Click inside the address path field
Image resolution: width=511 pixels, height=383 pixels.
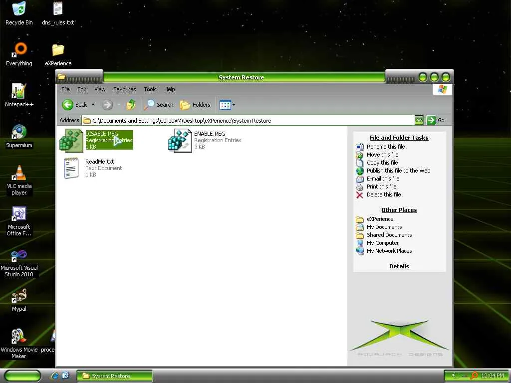click(x=248, y=121)
